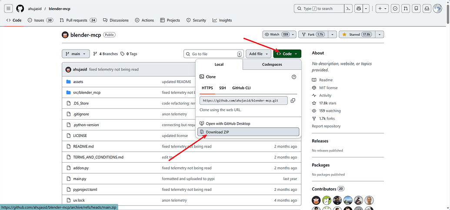Focus the Type / to search box

(x=319, y=9)
